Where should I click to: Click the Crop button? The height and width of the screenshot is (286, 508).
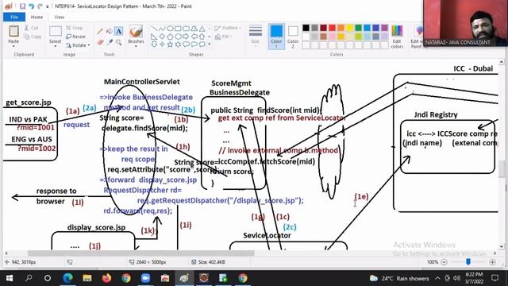point(75,28)
